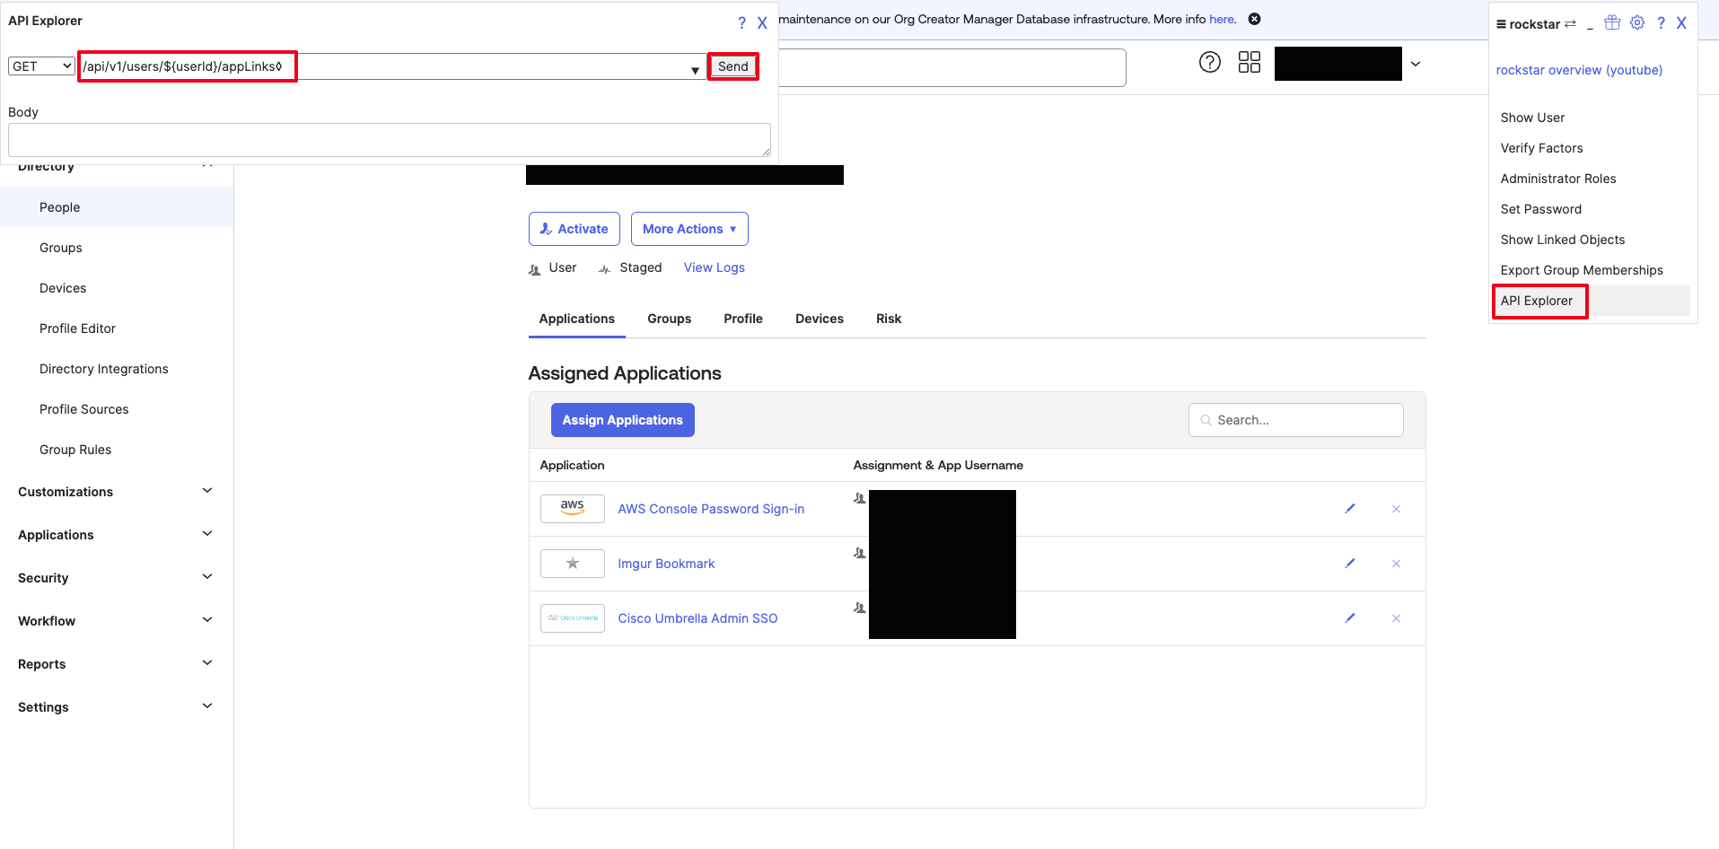The height and width of the screenshot is (849, 1719).
Task: Dismiss the maintenance banner
Action: pos(1255,19)
